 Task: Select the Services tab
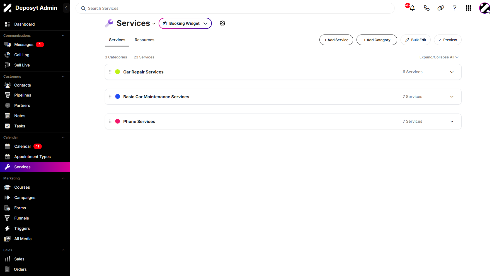tap(117, 40)
